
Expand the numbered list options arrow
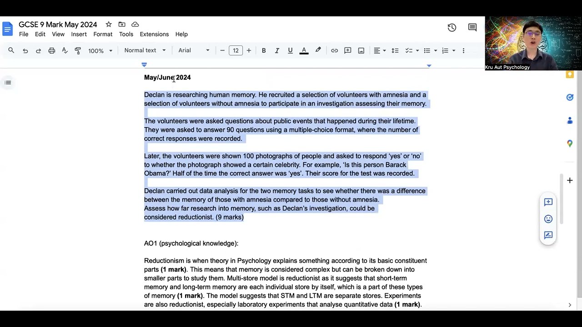pos(454,50)
